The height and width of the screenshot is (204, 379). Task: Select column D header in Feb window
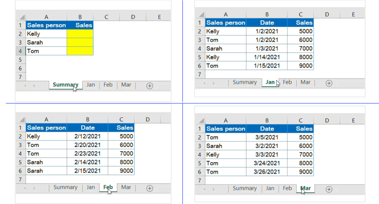(x=147, y=119)
